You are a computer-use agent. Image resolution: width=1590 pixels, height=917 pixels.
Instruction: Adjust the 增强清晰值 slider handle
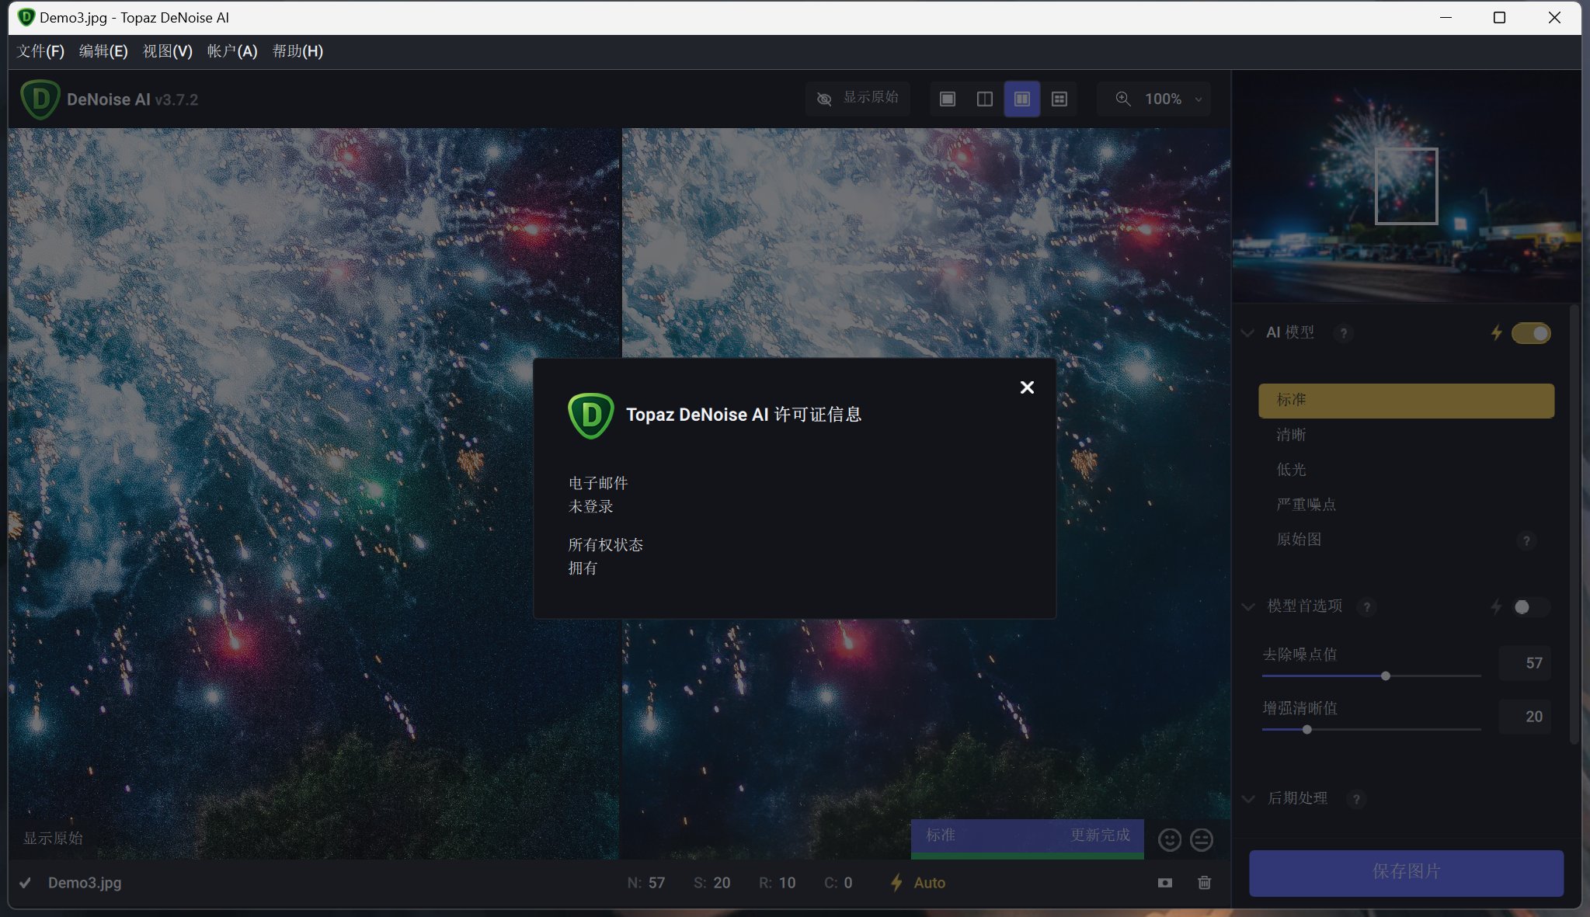(x=1307, y=729)
